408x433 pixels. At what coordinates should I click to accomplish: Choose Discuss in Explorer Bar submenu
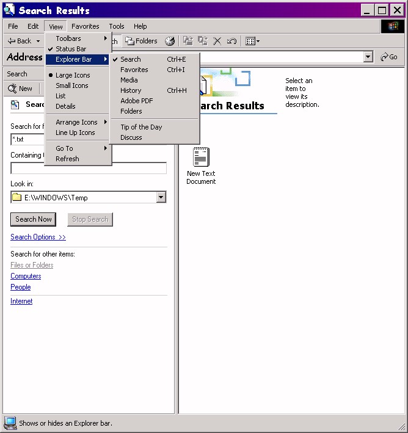[x=155, y=137]
